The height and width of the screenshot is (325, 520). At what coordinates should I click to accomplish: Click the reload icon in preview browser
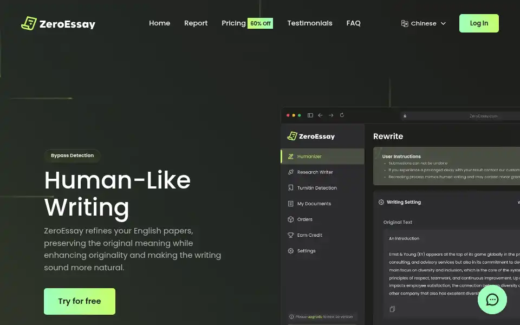point(342,115)
